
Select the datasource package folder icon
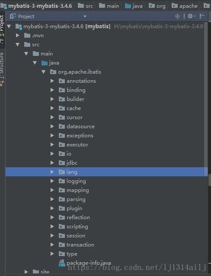pyautogui.click(x=62, y=127)
